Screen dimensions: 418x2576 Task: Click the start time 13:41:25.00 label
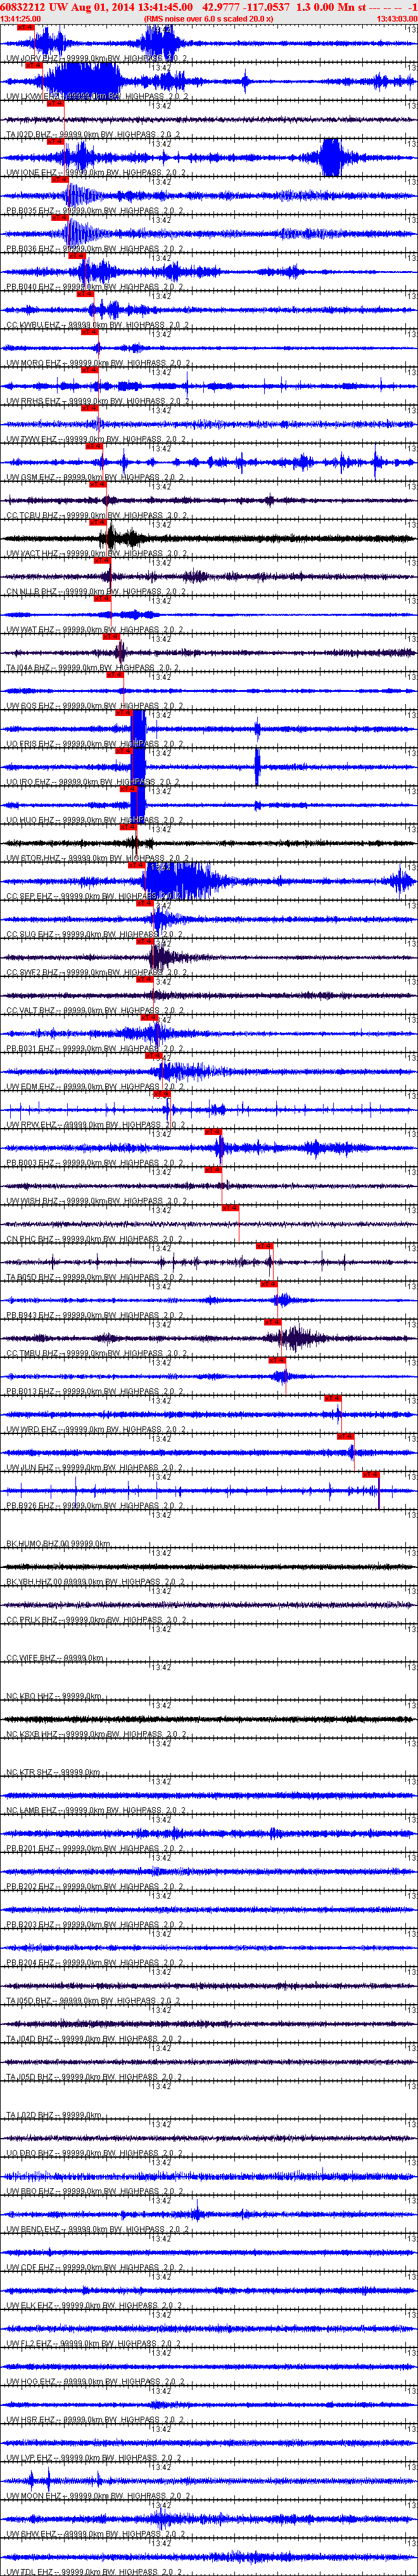[21, 19]
